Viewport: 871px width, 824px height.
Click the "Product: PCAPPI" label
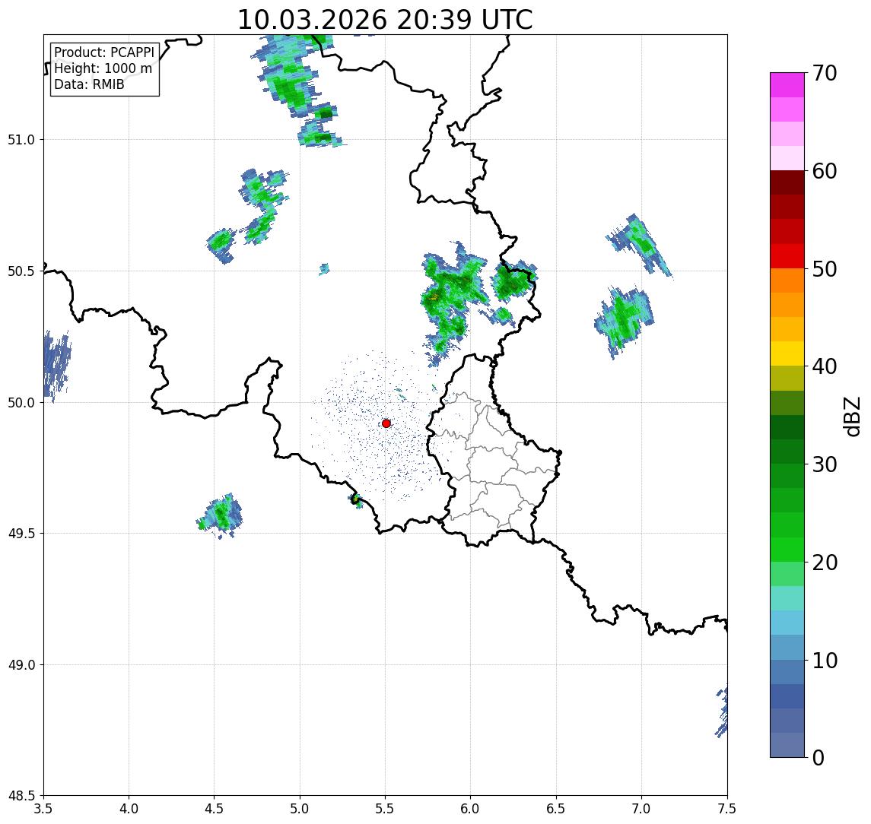[104, 52]
